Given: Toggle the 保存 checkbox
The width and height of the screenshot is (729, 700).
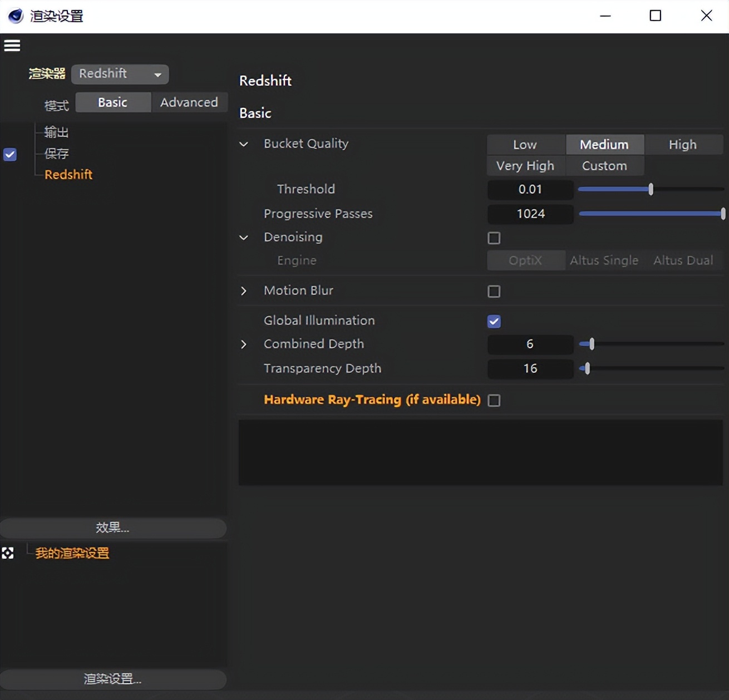Looking at the screenshot, I should click(x=10, y=154).
